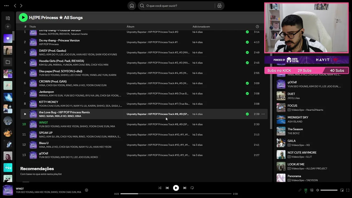Click the central play/pause button
This screenshot has height=198, width=352.
click(x=176, y=188)
